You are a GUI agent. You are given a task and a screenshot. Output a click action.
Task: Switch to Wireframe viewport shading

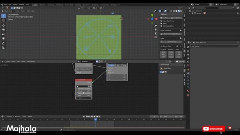174,11
